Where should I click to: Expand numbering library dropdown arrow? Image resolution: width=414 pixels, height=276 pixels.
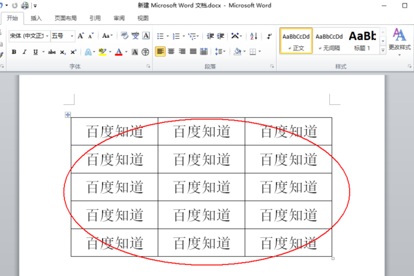[184, 36]
